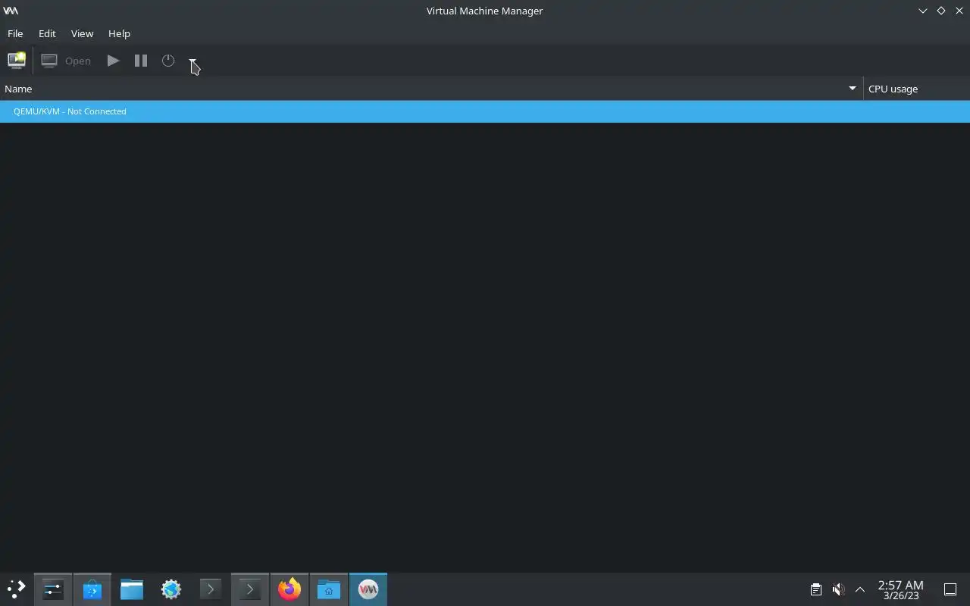Screen dimensions: 970x606
Task: Open the Edit menu
Action: pyautogui.click(x=47, y=33)
